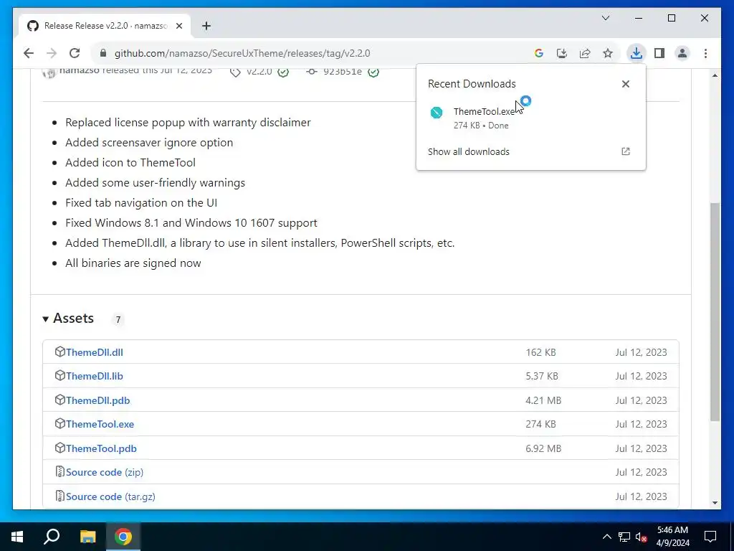Download the ThemeTool.pdb asset
Image resolution: width=734 pixels, height=551 pixels.
click(101, 448)
